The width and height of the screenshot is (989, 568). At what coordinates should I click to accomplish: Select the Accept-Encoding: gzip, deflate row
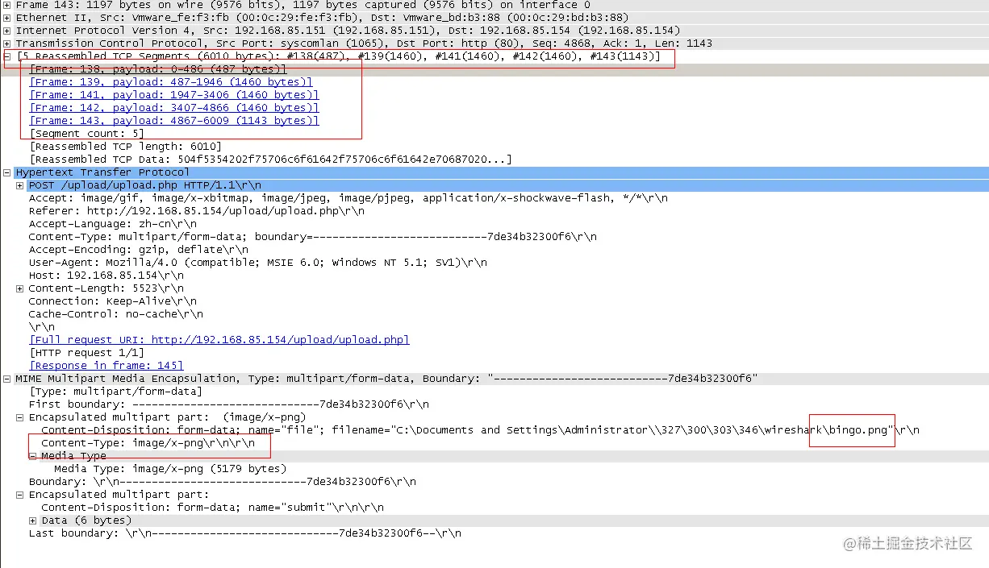139,250
